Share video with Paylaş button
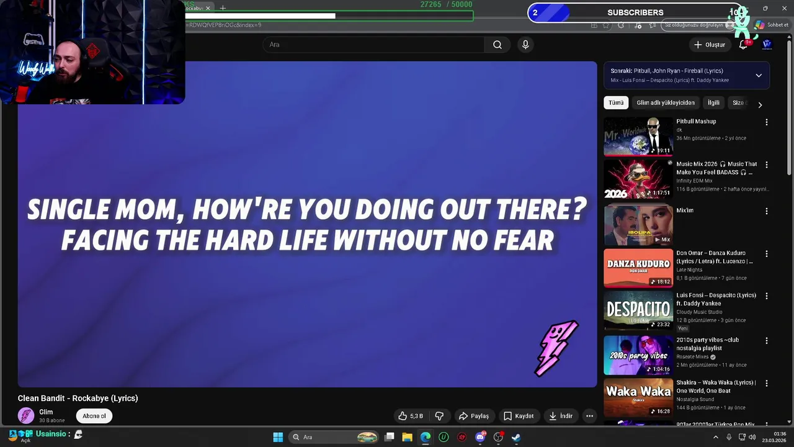Image resolution: width=794 pixels, height=447 pixels. click(x=475, y=416)
